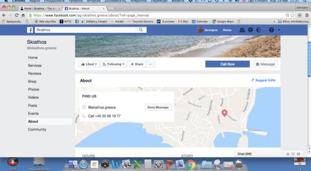Expand account dropdown arrow in Facebook header
Image resolution: width=311 pixels, height=171 pixels.
coord(279,30)
